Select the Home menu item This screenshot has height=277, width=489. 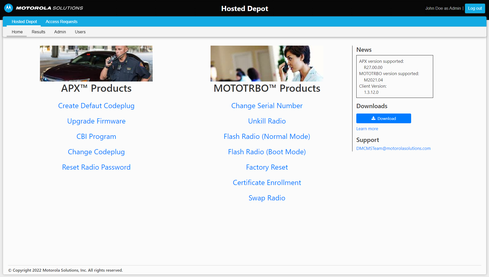[17, 32]
